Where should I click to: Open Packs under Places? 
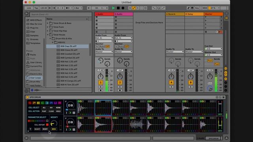tap(31, 55)
